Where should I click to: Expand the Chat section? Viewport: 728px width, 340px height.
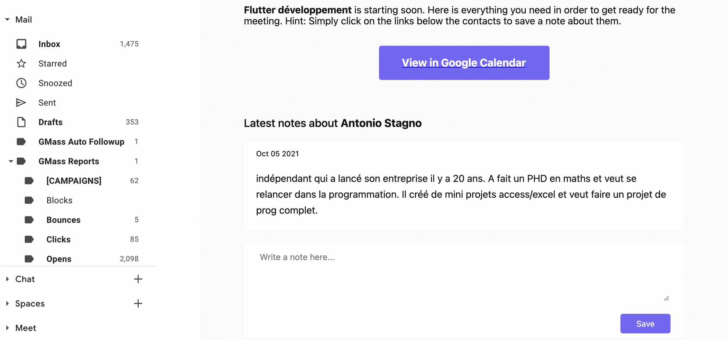(7, 279)
